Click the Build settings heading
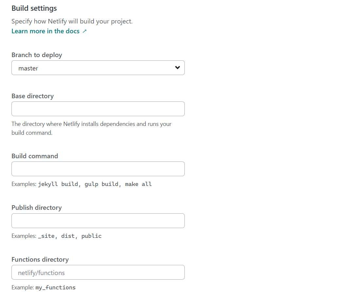The height and width of the screenshot is (292, 344). pos(34,8)
